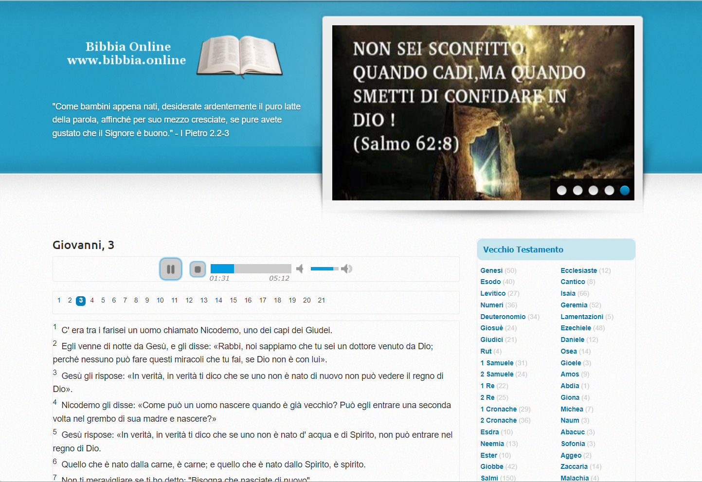Adjust the volume slider bar
The image size is (702, 482).
pos(324,268)
